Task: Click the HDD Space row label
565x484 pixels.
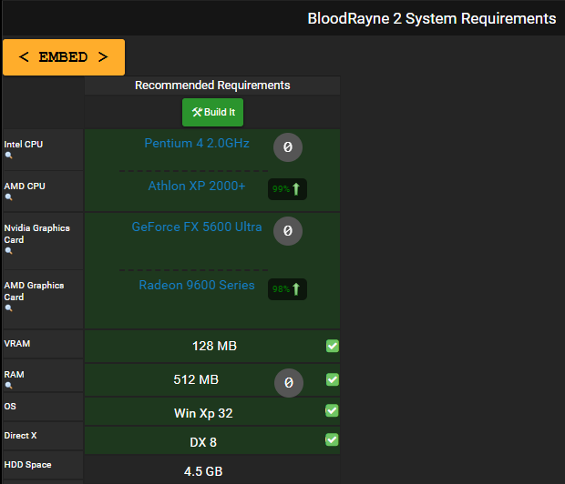Action: [27, 465]
